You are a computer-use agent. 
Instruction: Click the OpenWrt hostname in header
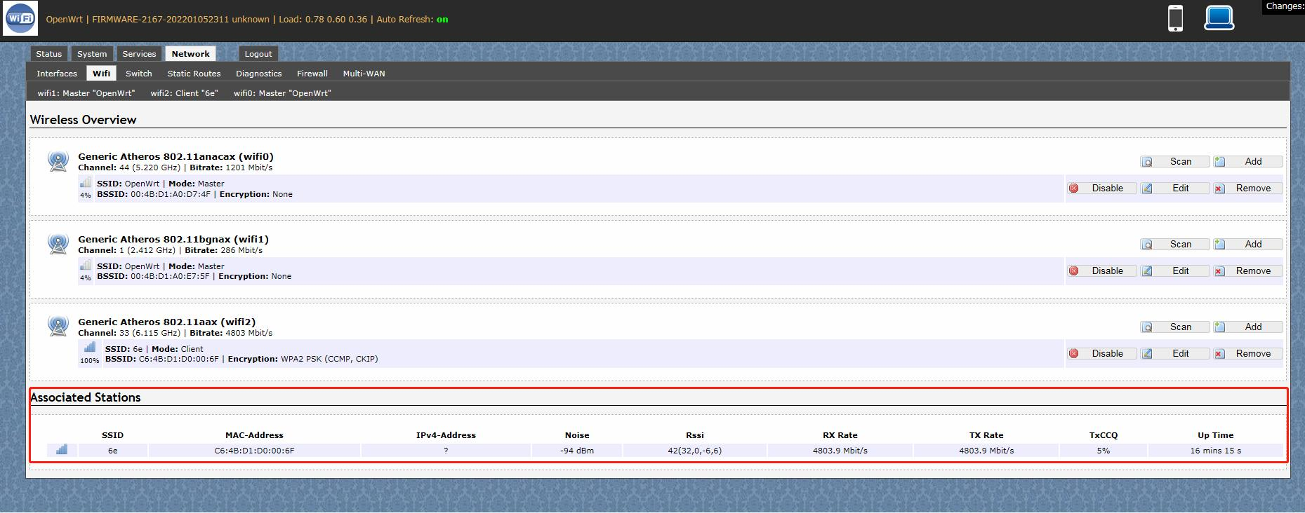coord(64,20)
